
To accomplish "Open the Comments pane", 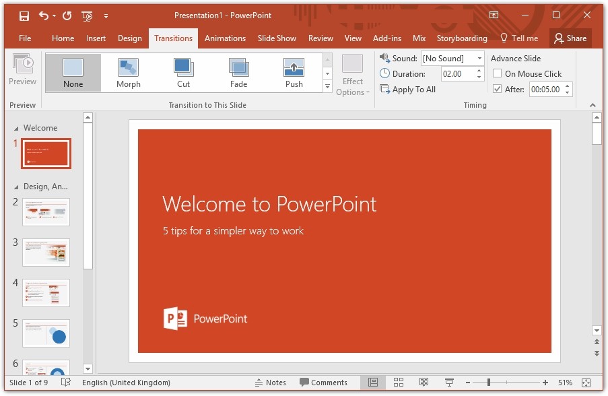I will point(323,383).
